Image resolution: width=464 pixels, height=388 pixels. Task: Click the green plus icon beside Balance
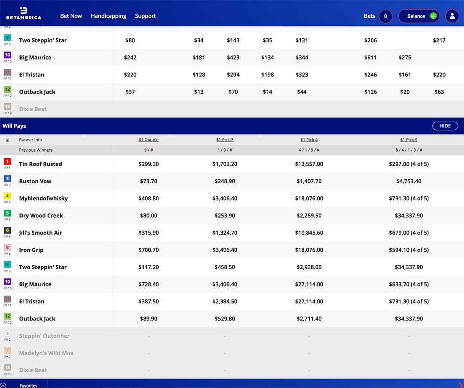(x=433, y=16)
